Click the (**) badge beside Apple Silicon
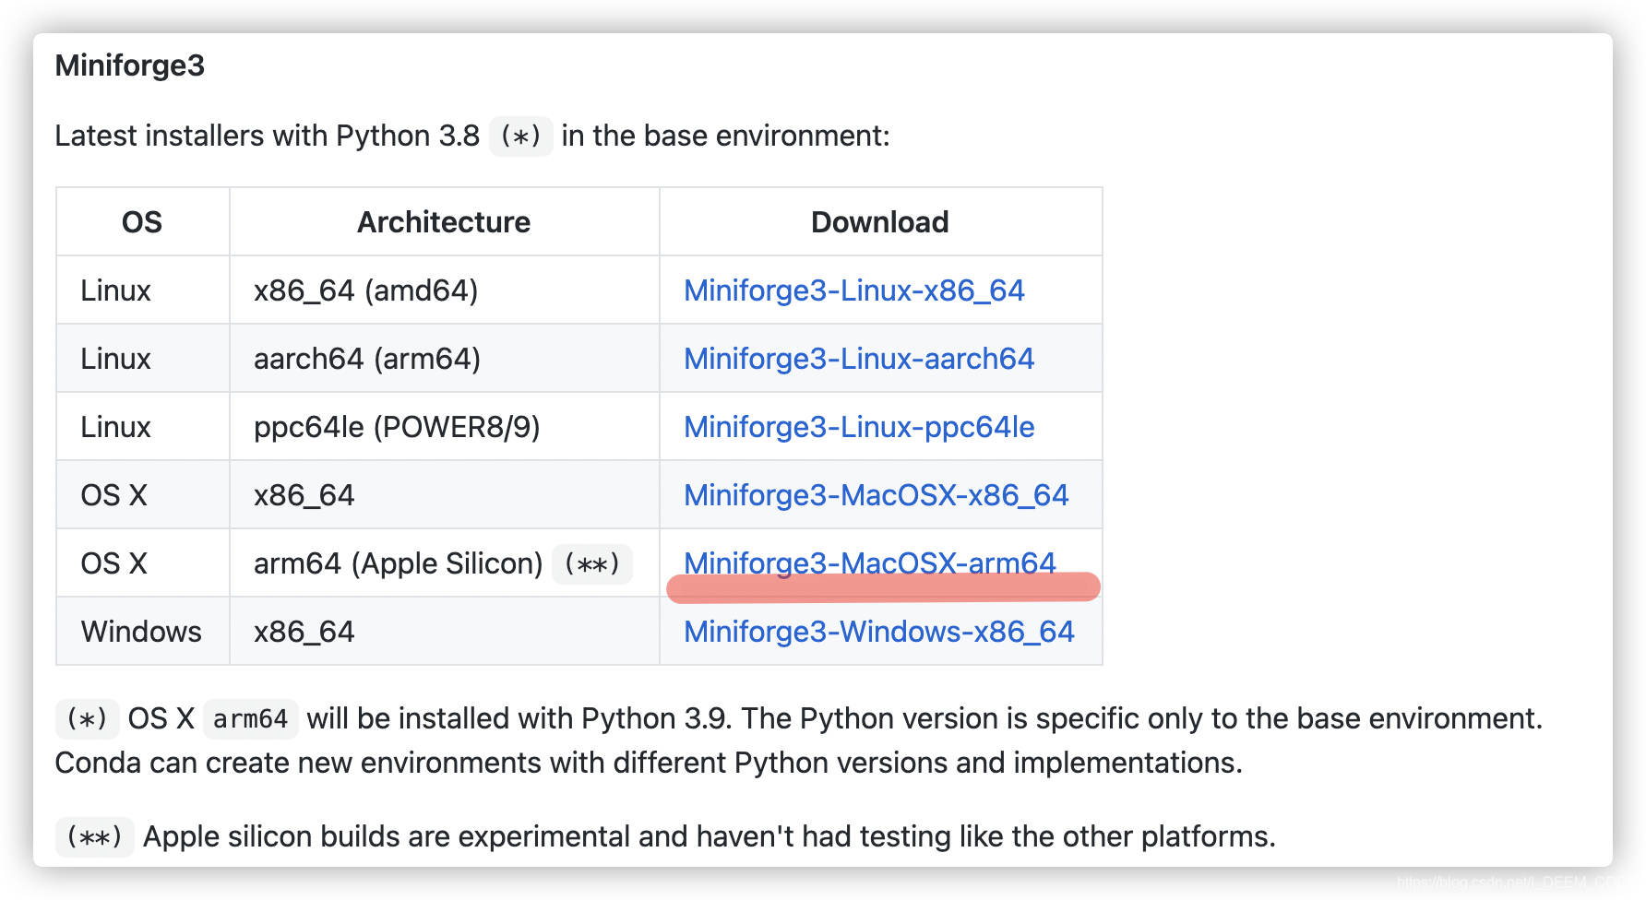The image size is (1646, 900). [592, 564]
